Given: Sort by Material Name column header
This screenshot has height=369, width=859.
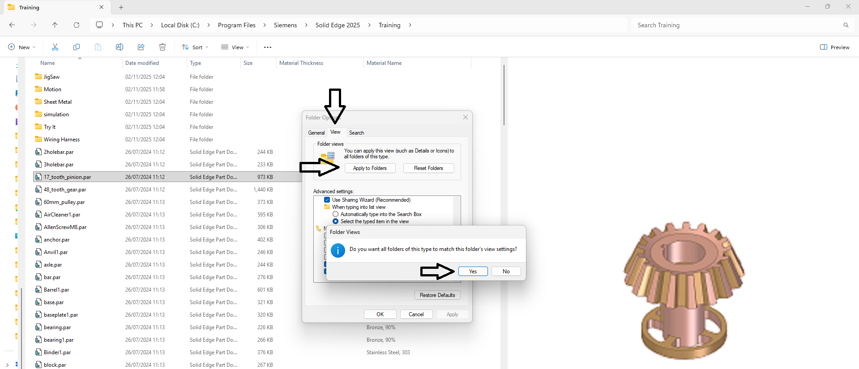Looking at the screenshot, I should [384, 63].
